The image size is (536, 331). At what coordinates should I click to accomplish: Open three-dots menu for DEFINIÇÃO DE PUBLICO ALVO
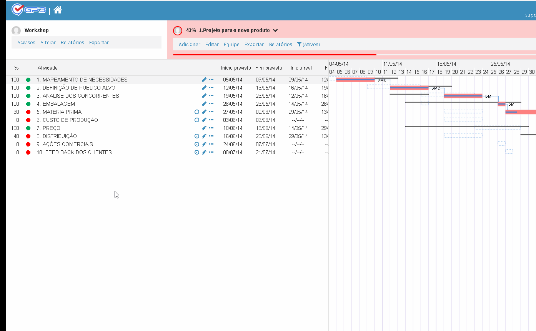click(x=211, y=88)
